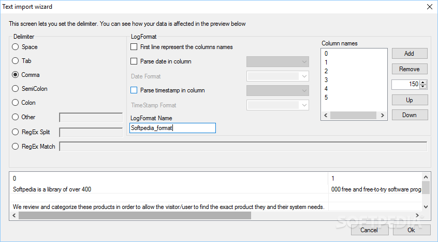
Task: Cancel the text import wizard
Action: point(370,230)
